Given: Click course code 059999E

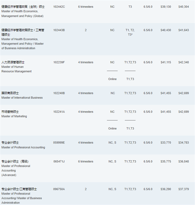Looking at the screenshot, I should [x=59, y=142].
